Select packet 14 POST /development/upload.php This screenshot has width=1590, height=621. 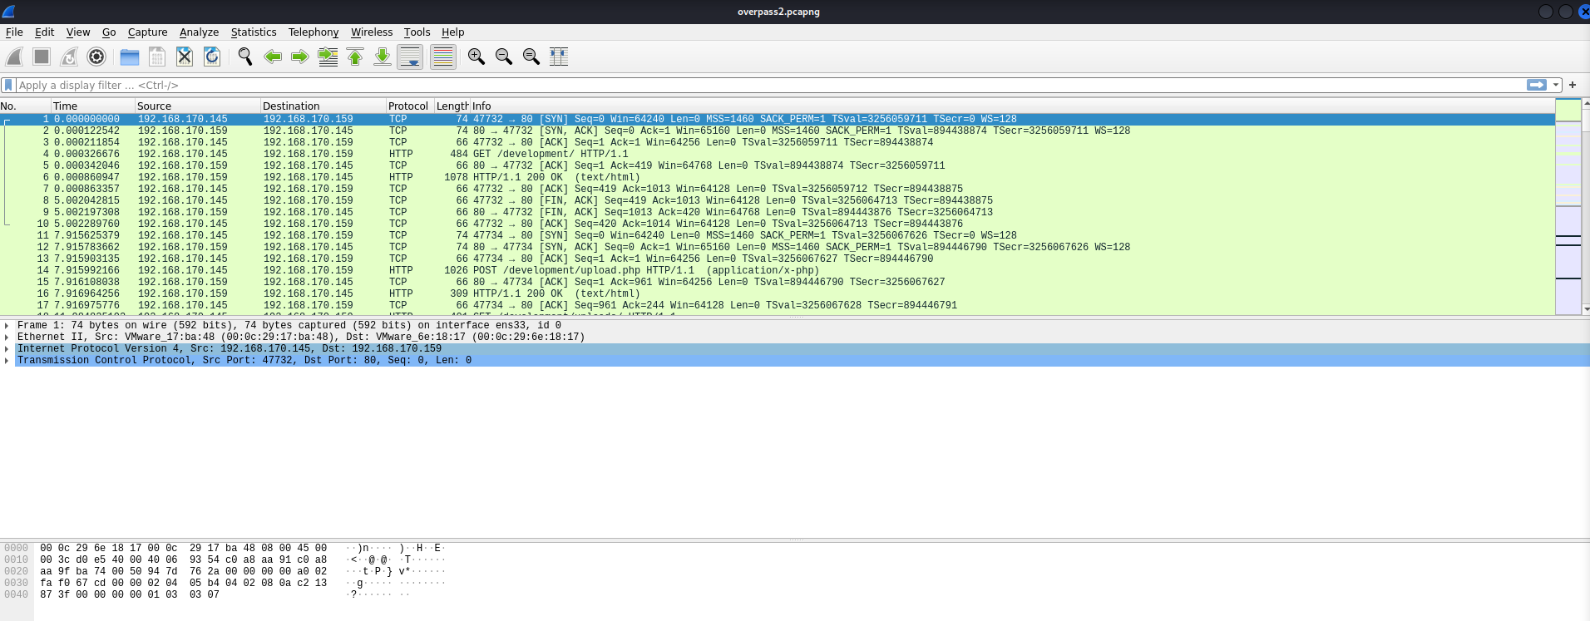point(778,270)
